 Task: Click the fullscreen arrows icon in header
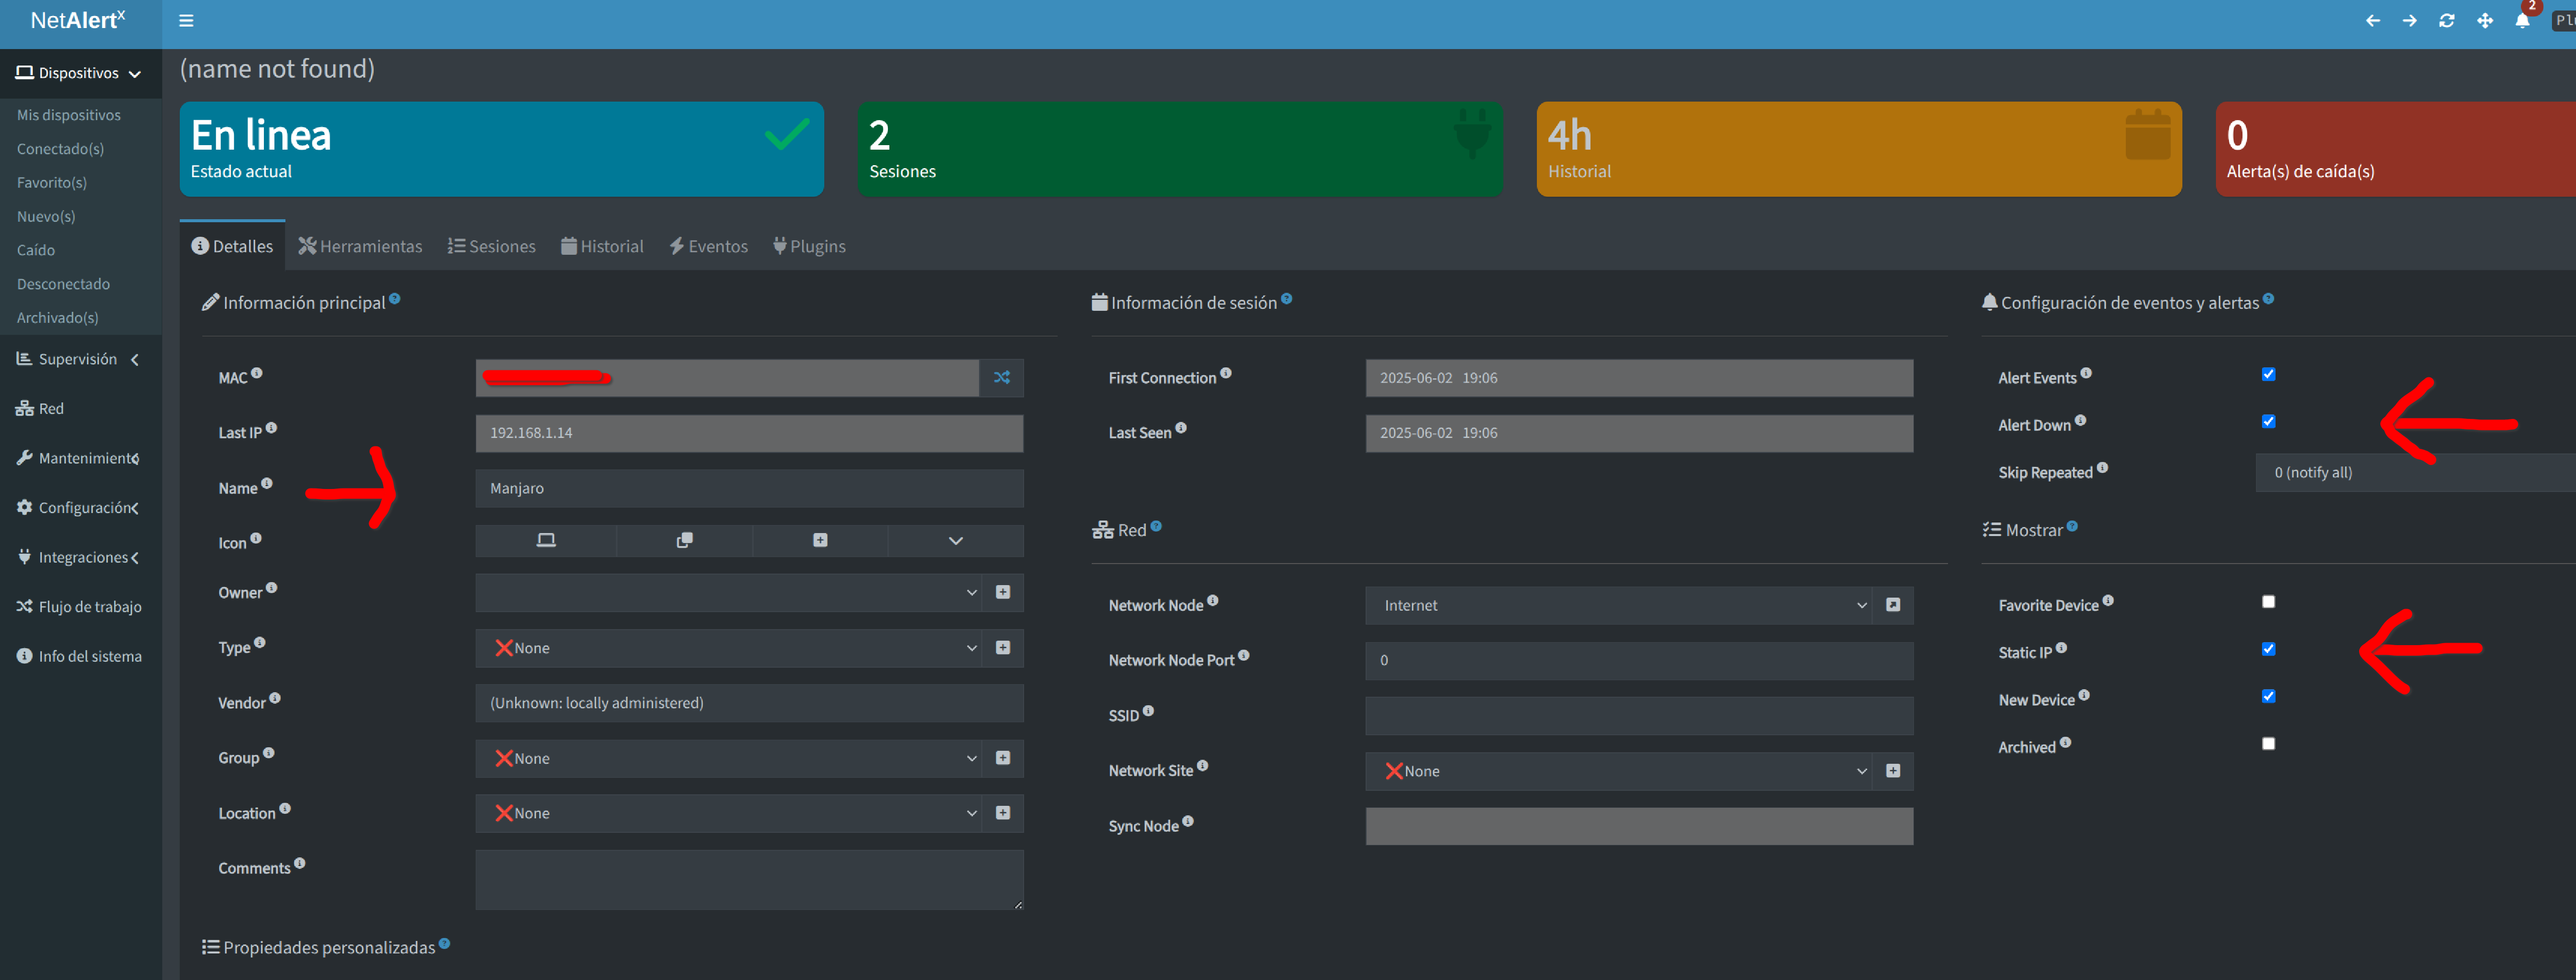[2484, 20]
